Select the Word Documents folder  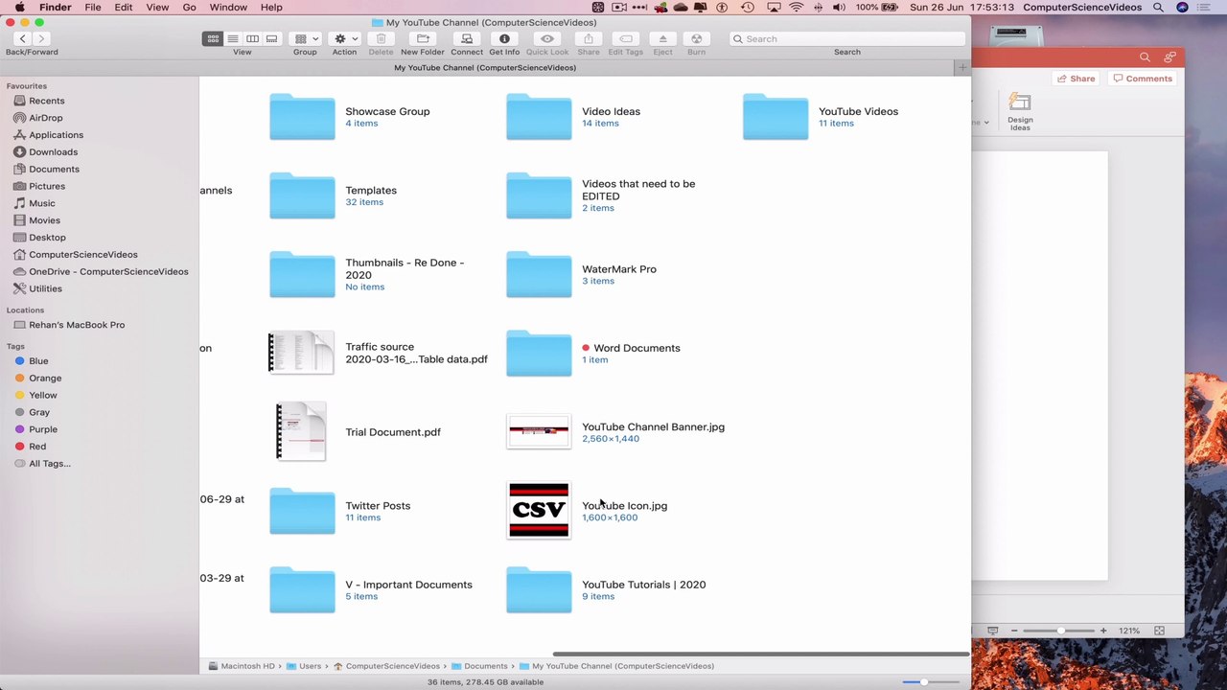pyautogui.click(x=539, y=354)
